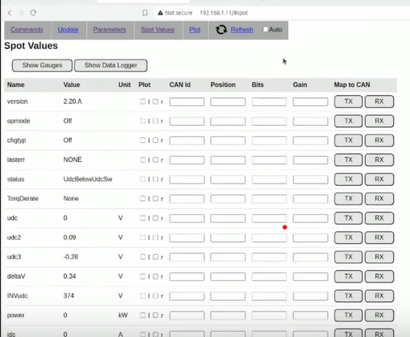Image resolution: width=410 pixels, height=337 pixels.
Task: Click the circular arrows Refresh icon
Action: [x=221, y=29]
